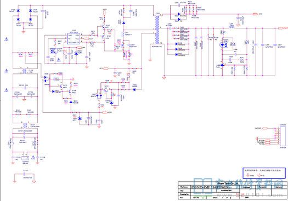Select the VCC1 port beside the controller IC
Screen dimensions: 288x201
point(86,39)
